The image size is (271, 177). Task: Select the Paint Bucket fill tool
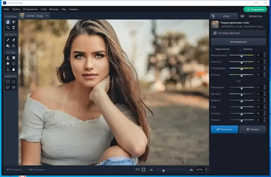(x=8, y=46)
